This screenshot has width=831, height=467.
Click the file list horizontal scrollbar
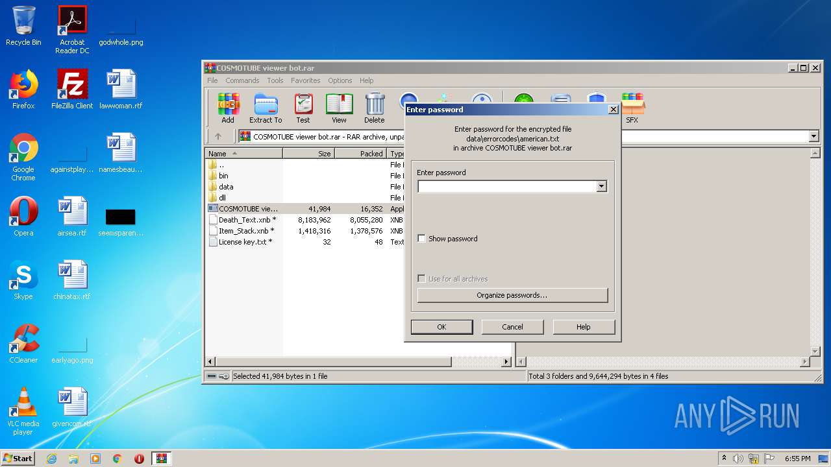(x=332, y=362)
